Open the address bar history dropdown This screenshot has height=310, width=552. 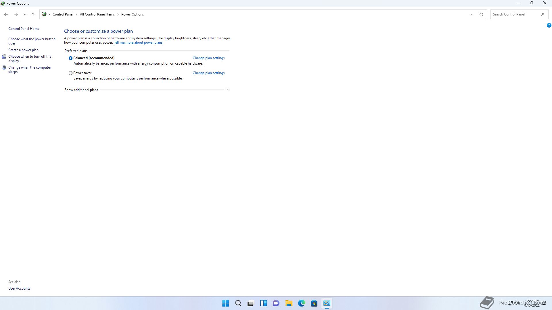click(x=471, y=14)
